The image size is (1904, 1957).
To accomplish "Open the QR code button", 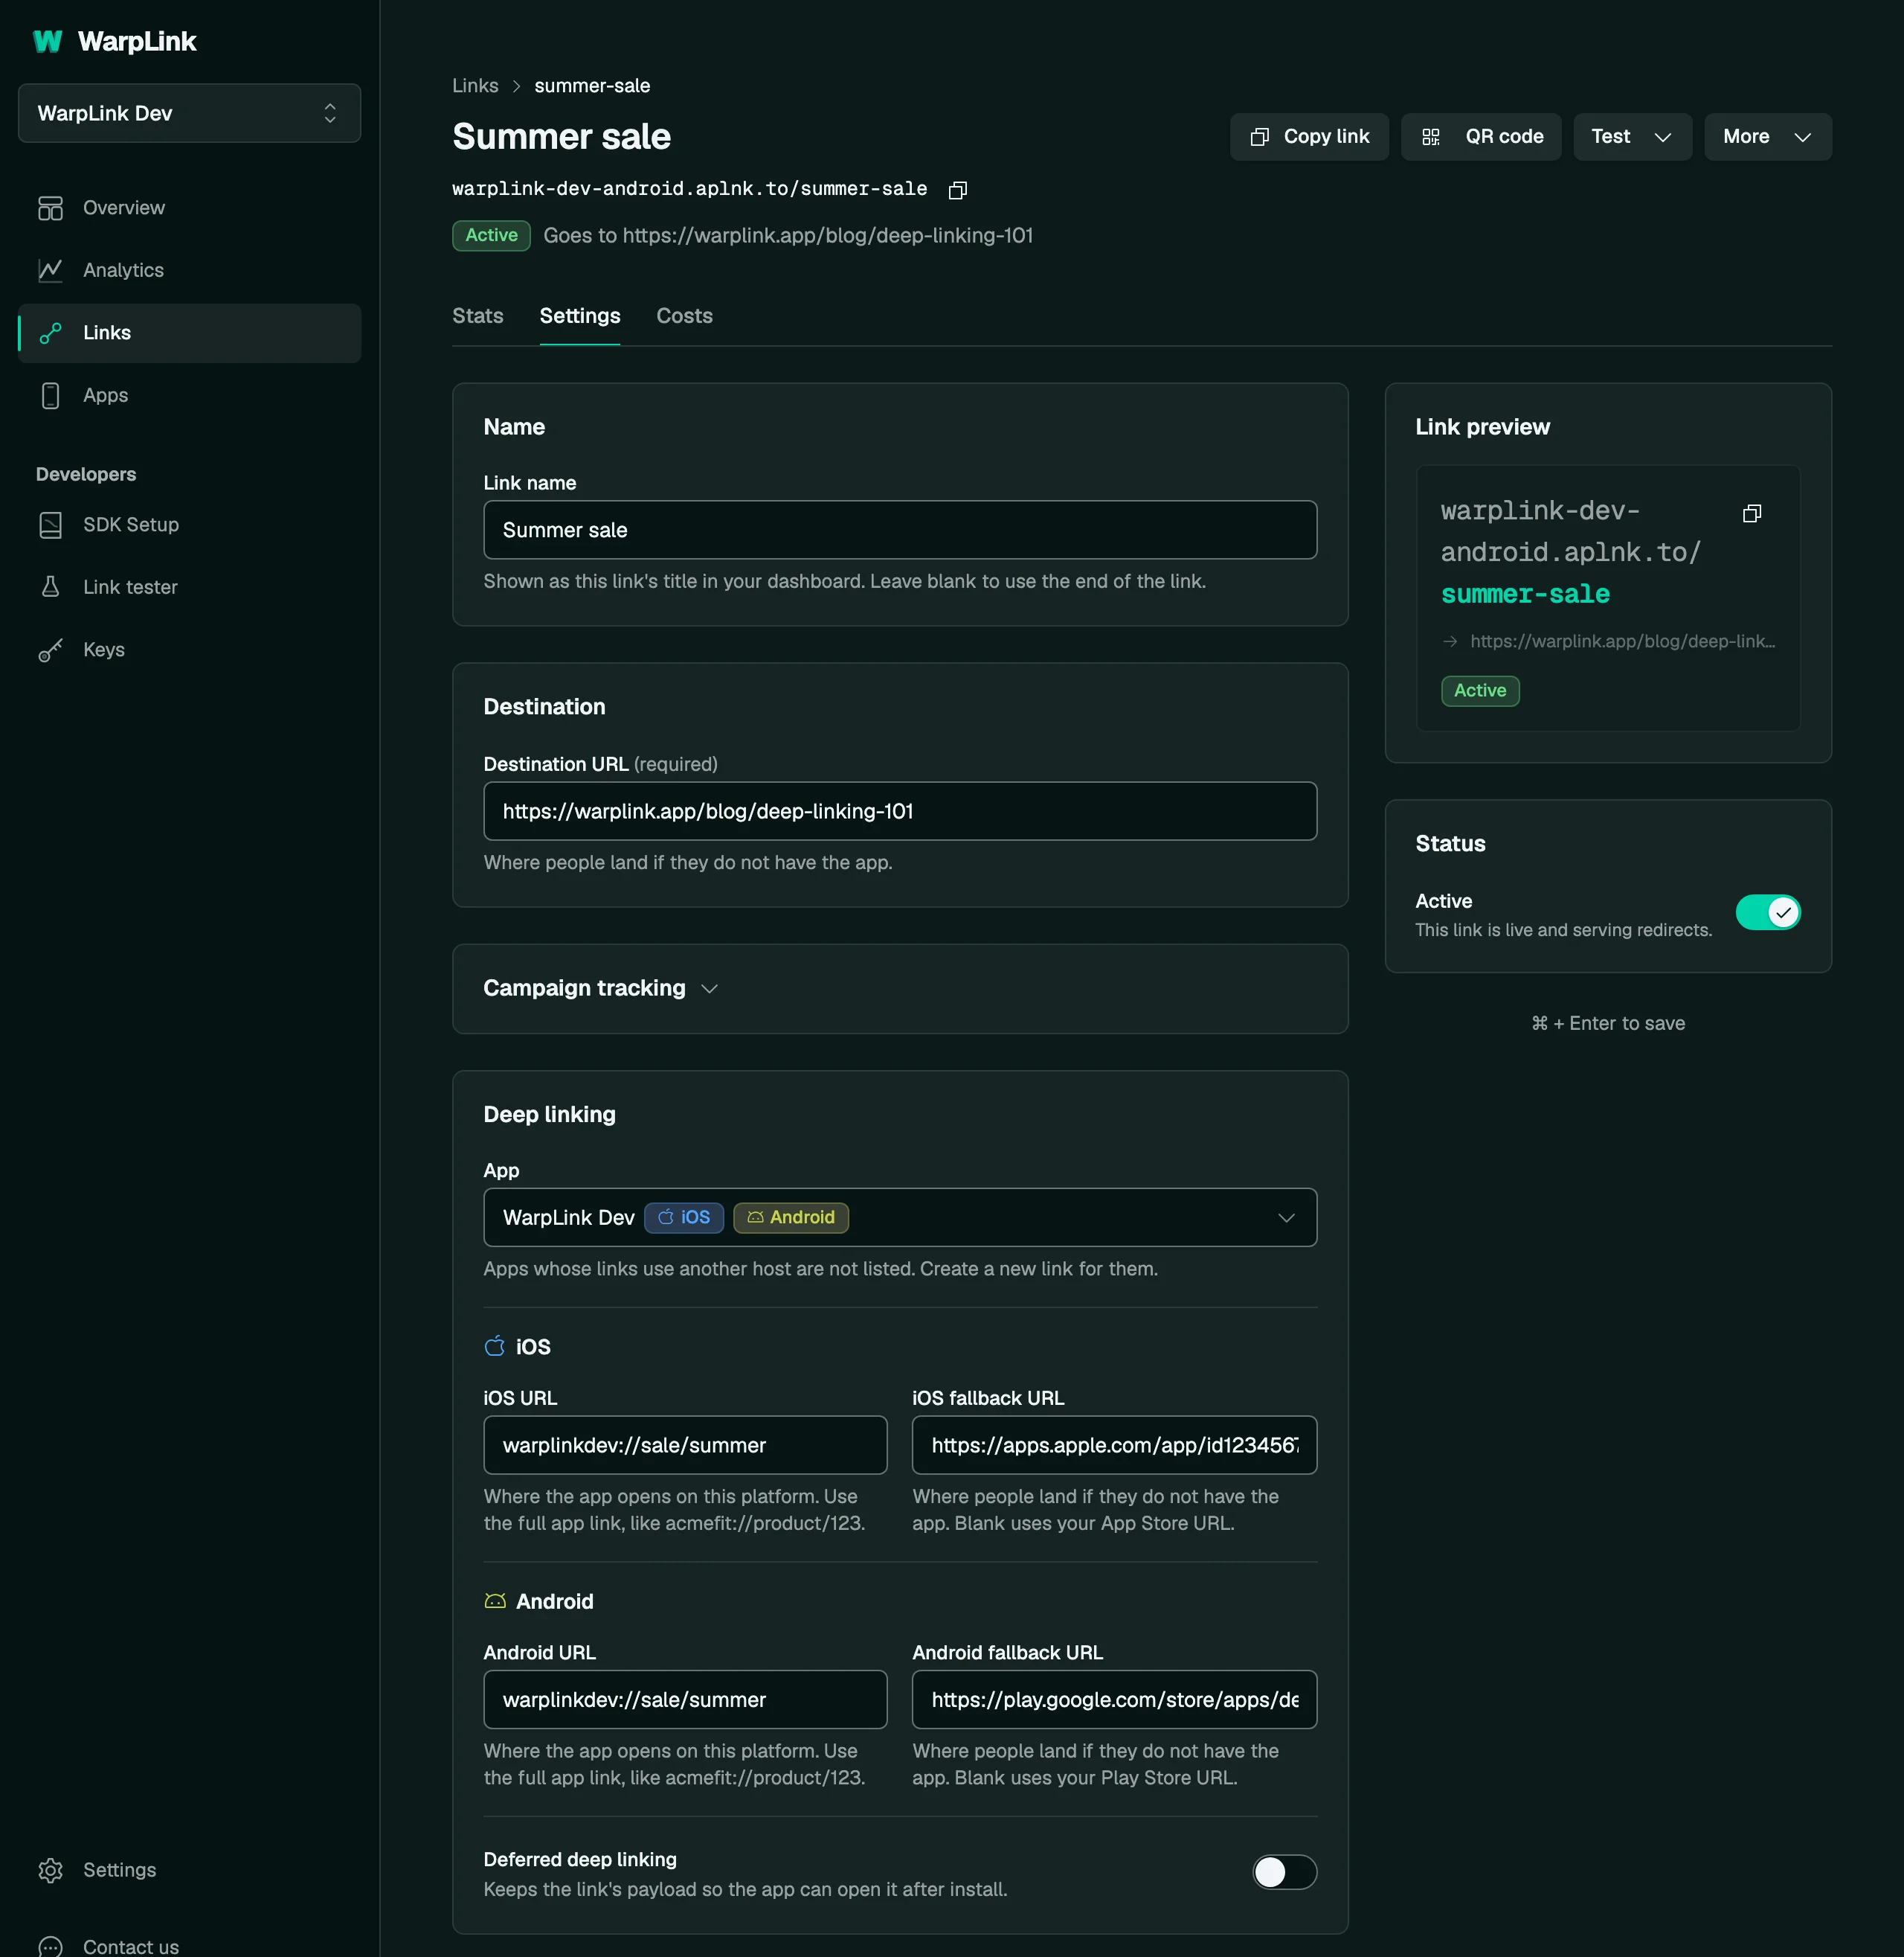I will pos(1481,137).
